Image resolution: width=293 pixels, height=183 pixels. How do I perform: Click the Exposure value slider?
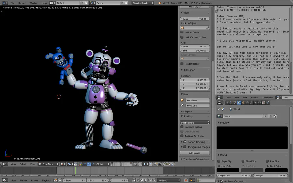[x=234, y=175]
